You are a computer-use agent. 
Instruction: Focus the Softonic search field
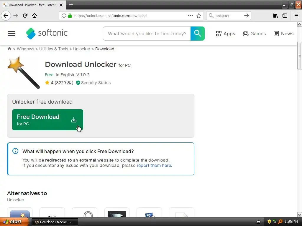coord(147,34)
